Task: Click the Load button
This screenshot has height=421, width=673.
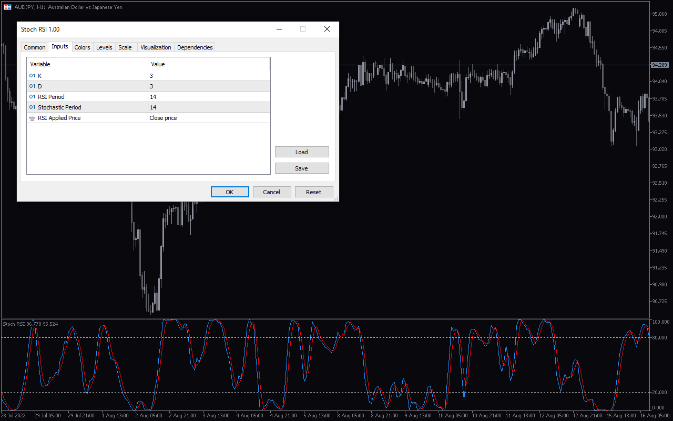Action: coord(302,152)
